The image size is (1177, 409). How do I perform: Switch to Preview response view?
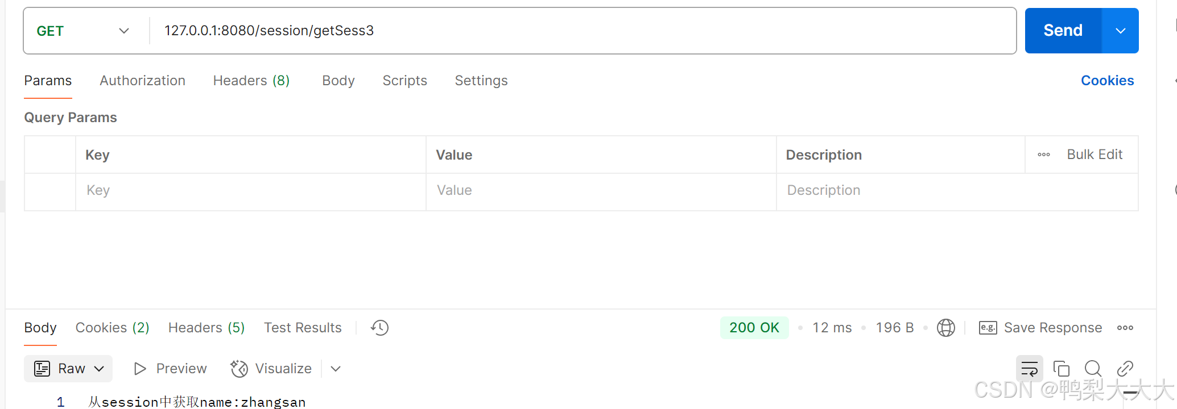click(170, 369)
